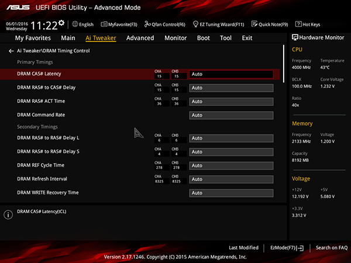351x263 pixels.
Task: Edit DRAM RAS# to RAS# Delay S field
Action: tap(231, 152)
